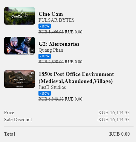Open the Cine Cam product thumbnail
Screen dimensions: 136x142
coord(20,16)
